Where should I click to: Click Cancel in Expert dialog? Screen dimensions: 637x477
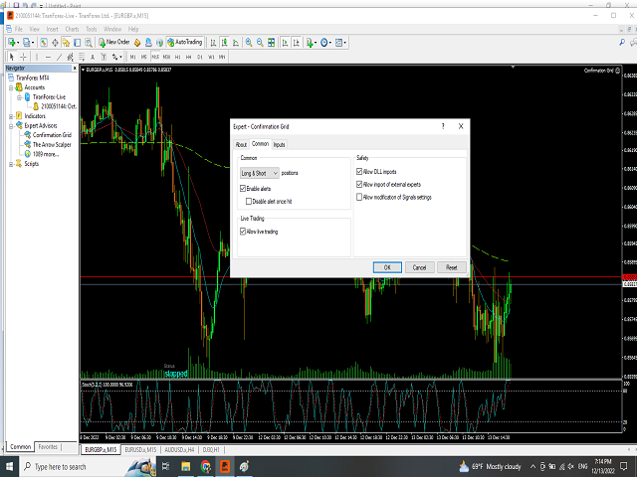click(419, 267)
